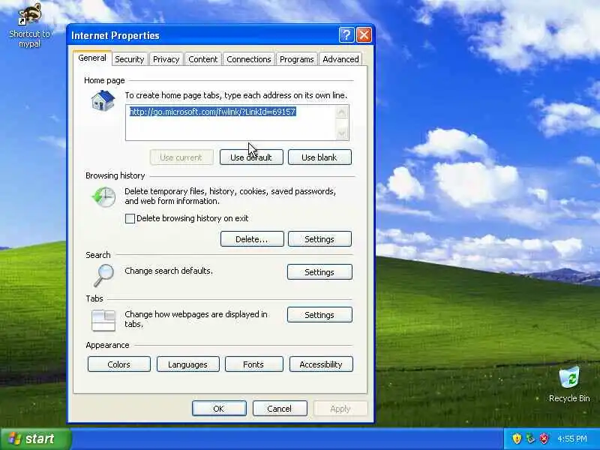Open the Windows start menu
Screen dimensions: 600x450
[x=36, y=439]
